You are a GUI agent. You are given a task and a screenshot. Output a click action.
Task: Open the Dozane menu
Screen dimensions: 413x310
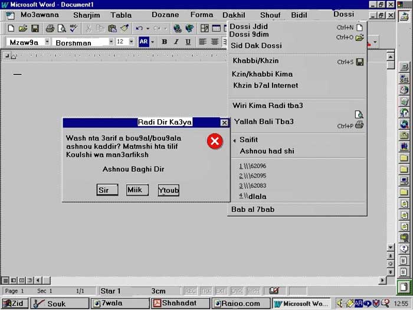tap(165, 15)
